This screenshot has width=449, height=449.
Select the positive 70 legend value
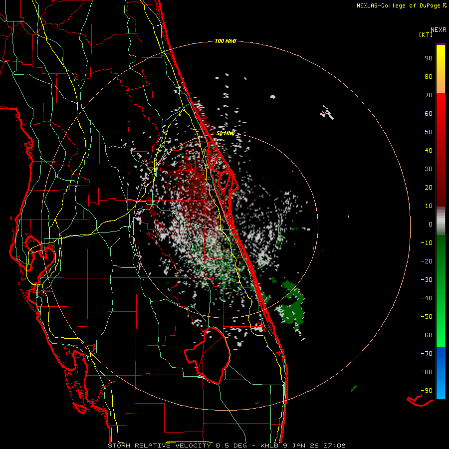[x=429, y=95]
